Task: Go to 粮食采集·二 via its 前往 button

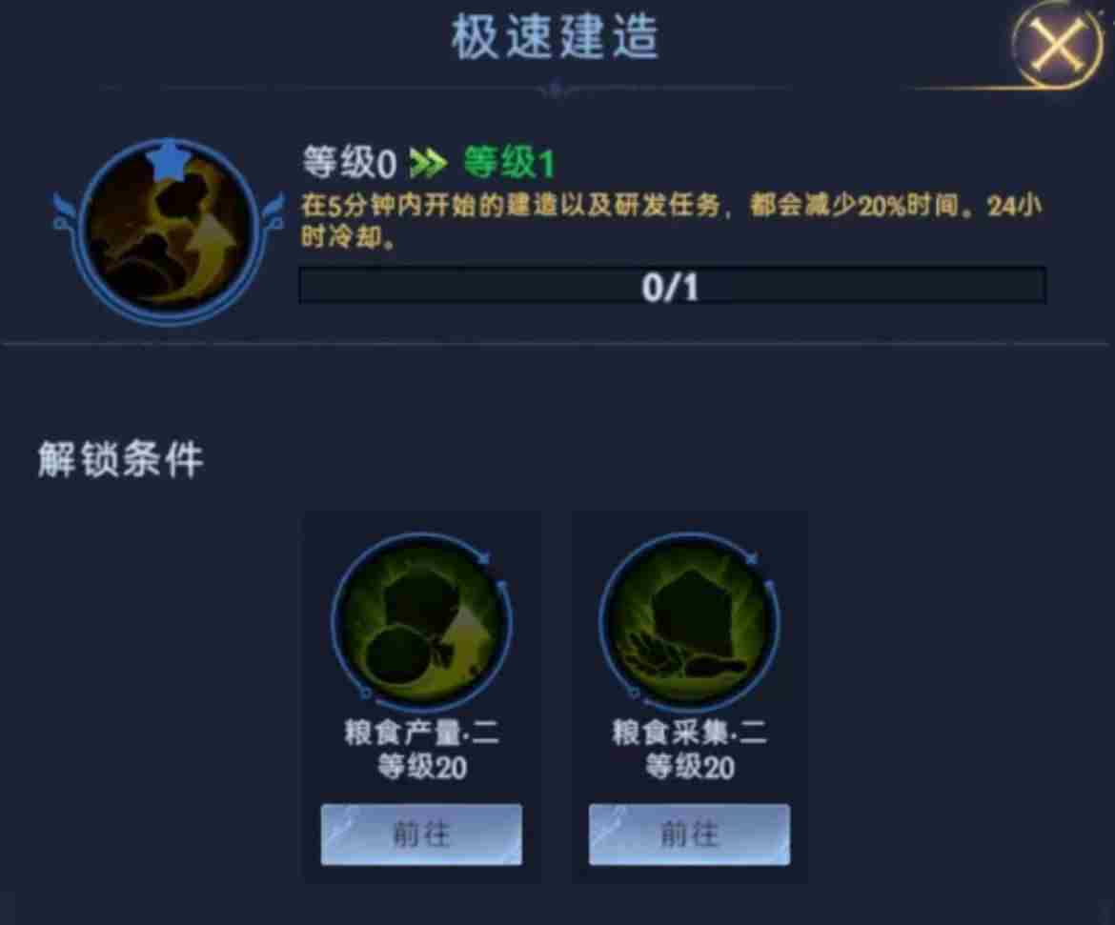Action: 689,834
